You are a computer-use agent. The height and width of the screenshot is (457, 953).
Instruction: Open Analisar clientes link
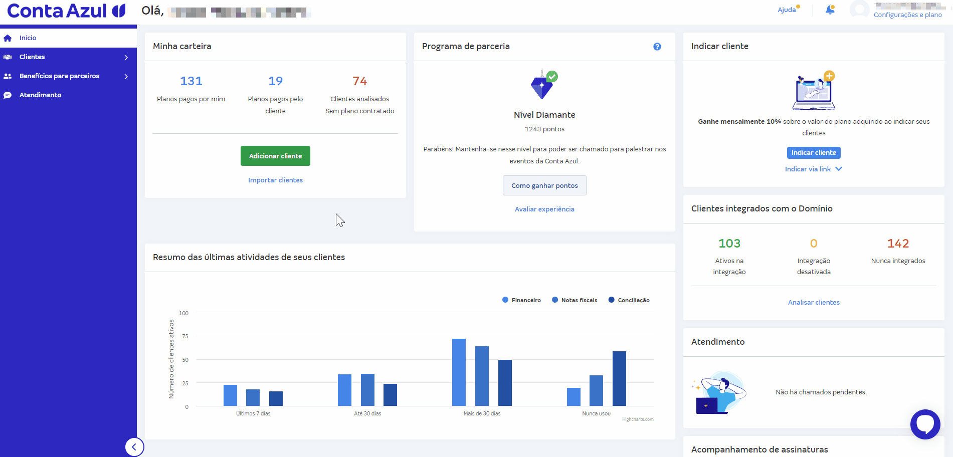pos(814,303)
